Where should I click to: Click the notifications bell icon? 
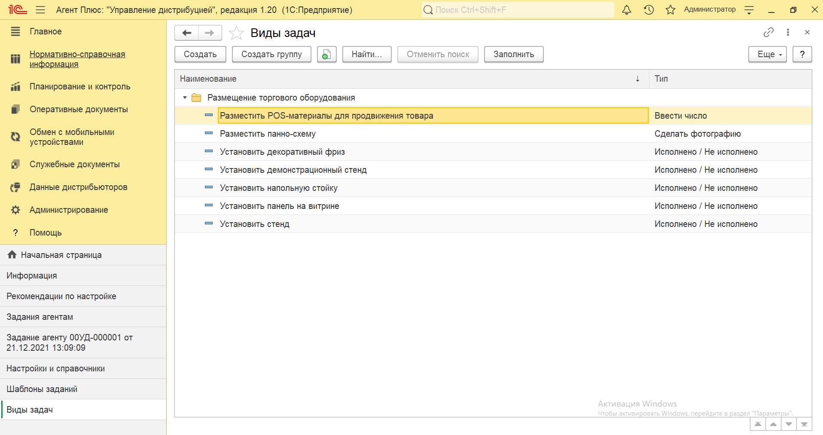(627, 10)
